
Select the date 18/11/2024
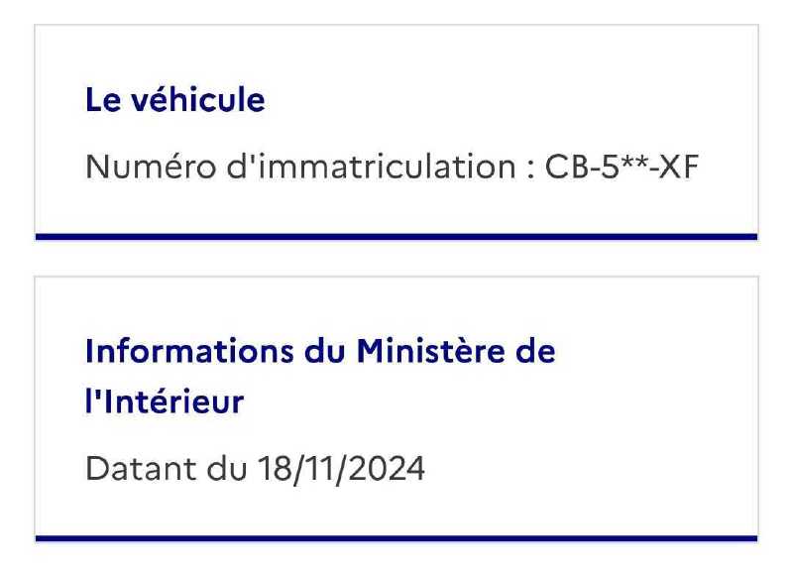[x=341, y=469]
